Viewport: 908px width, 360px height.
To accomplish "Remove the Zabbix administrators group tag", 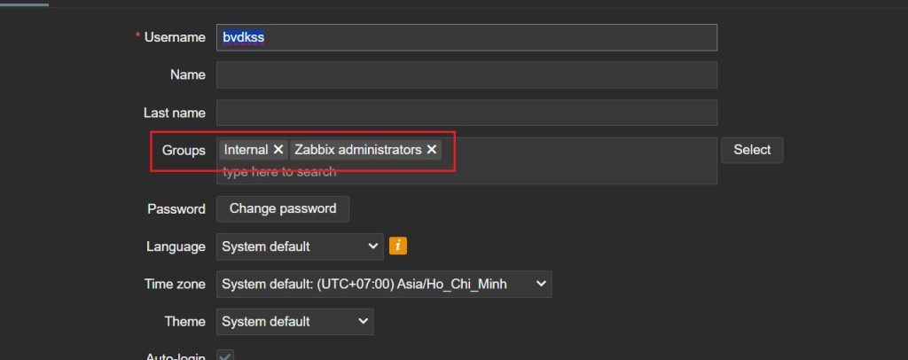I will click(432, 150).
